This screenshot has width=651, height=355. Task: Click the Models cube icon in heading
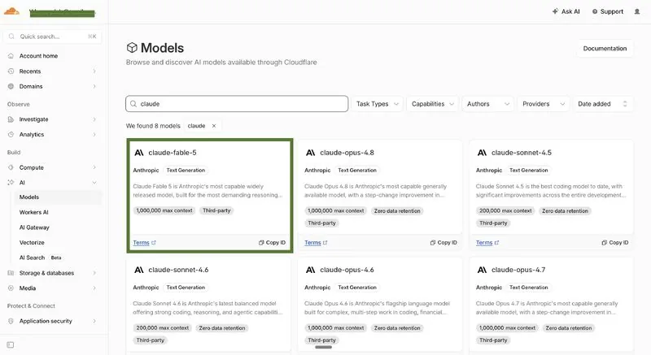[x=132, y=48]
